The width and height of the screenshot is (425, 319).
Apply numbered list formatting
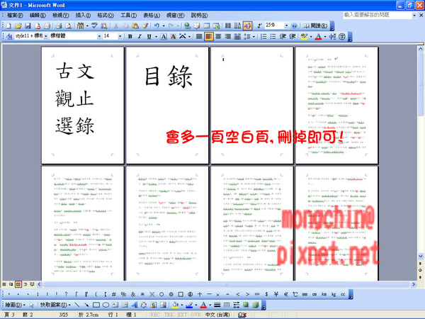[263, 36]
